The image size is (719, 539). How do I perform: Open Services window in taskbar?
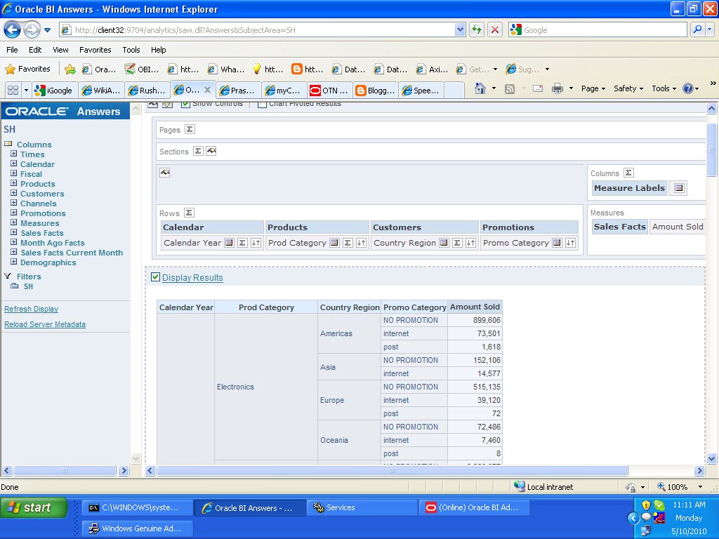(362, 507)
